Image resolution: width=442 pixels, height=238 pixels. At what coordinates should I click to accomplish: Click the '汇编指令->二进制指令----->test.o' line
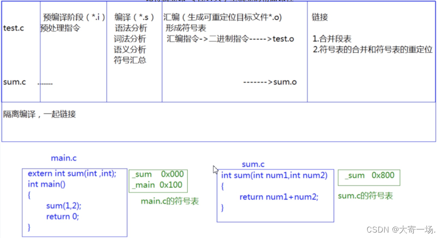tap(230, 39)
